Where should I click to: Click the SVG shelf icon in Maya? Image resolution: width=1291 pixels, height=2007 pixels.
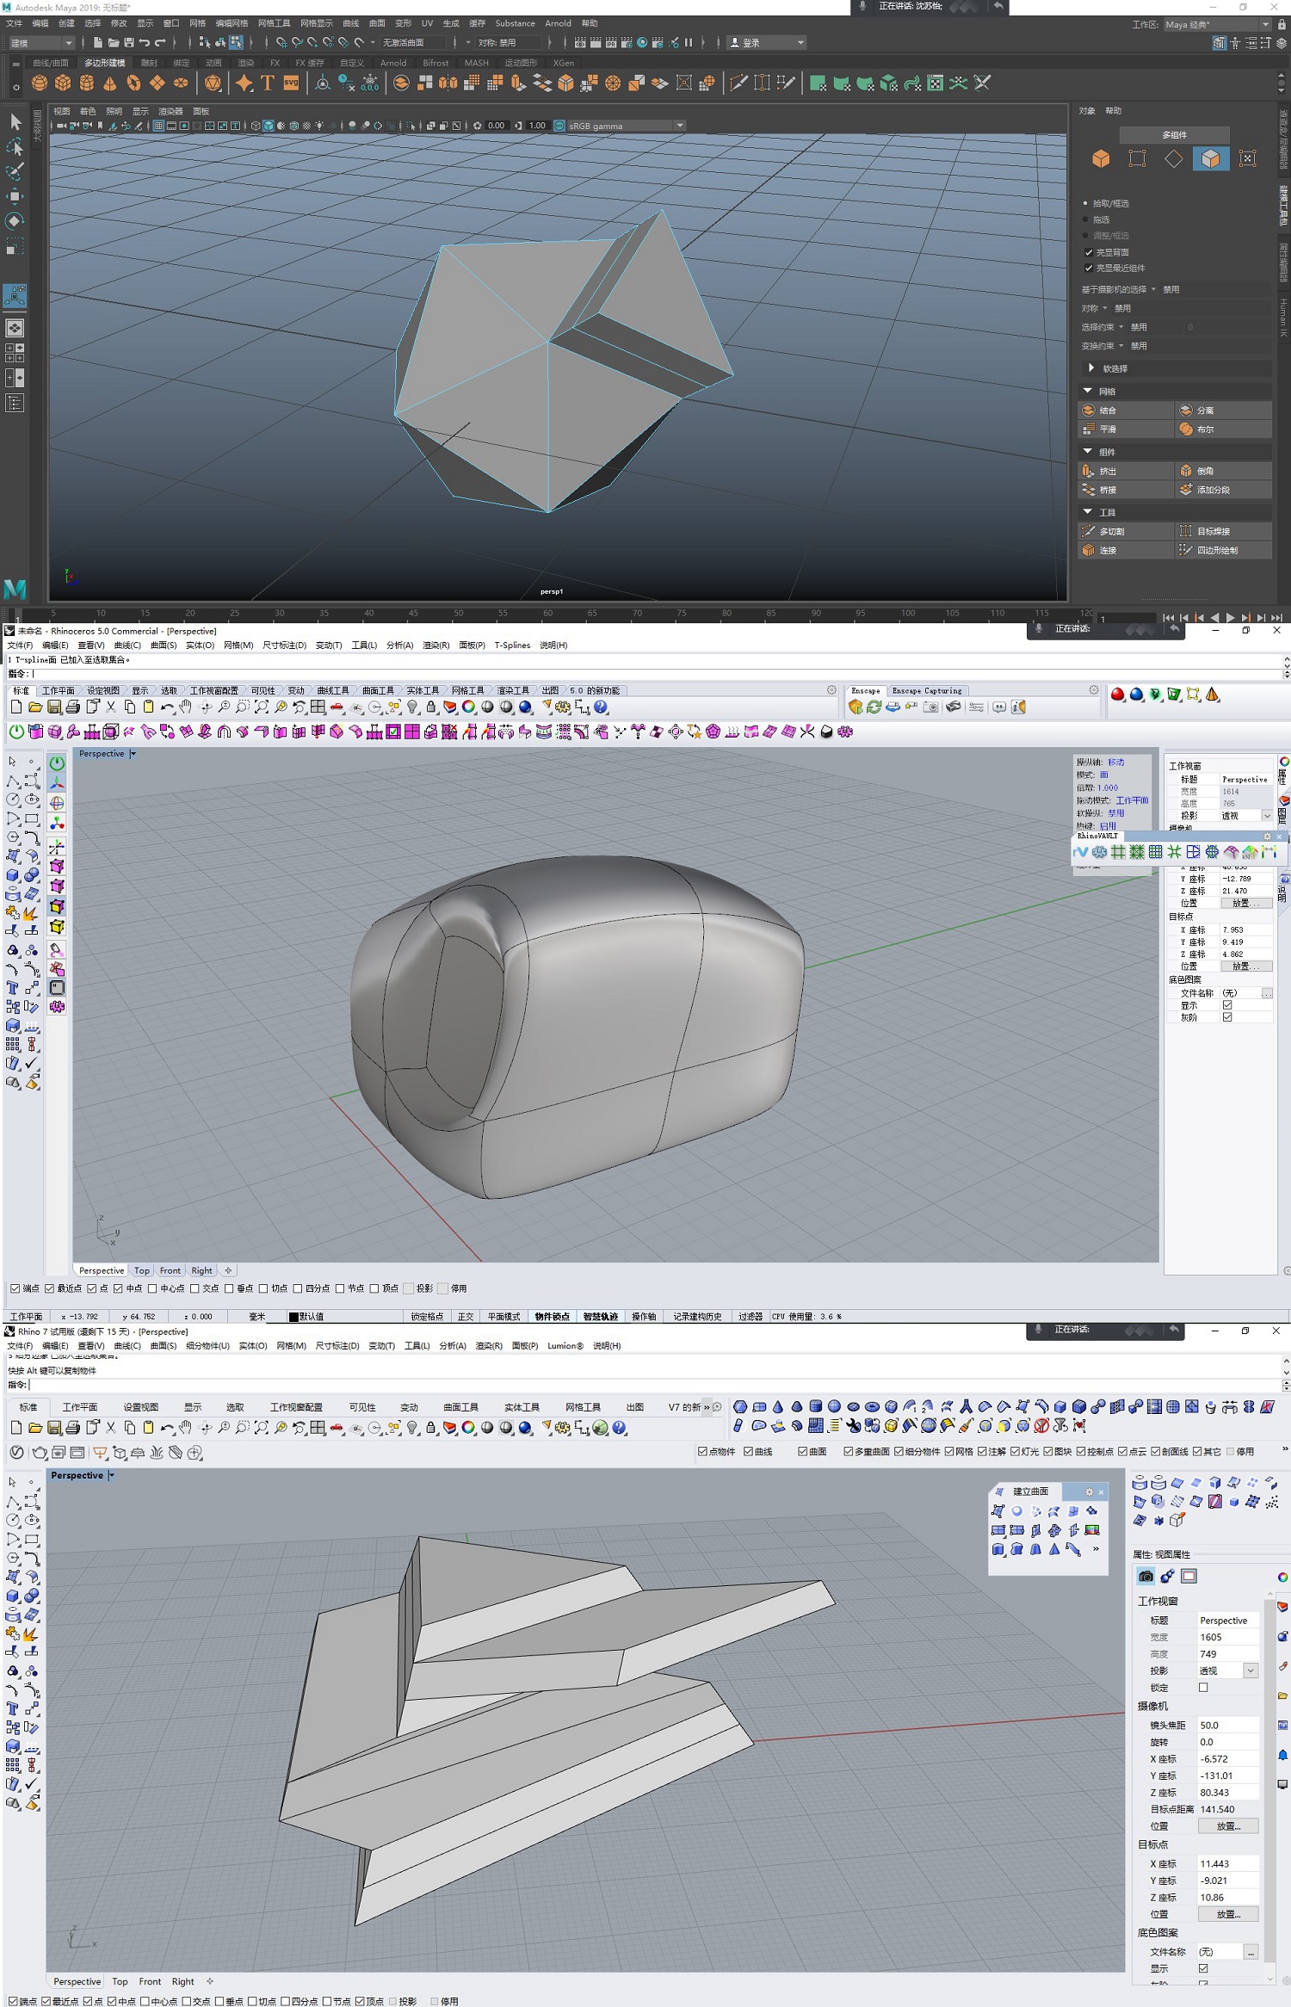[291, 83]
